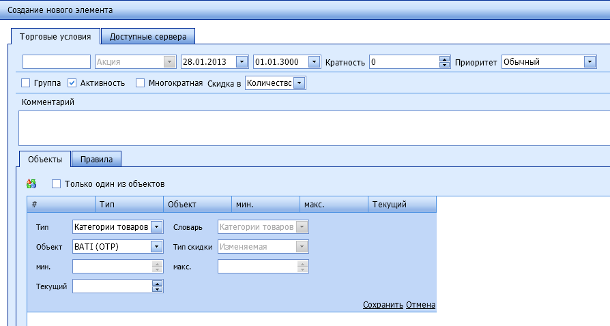Click inside the Комментарий text area
This screenshot has height=326, width=610.
click(x=307, y=126)
